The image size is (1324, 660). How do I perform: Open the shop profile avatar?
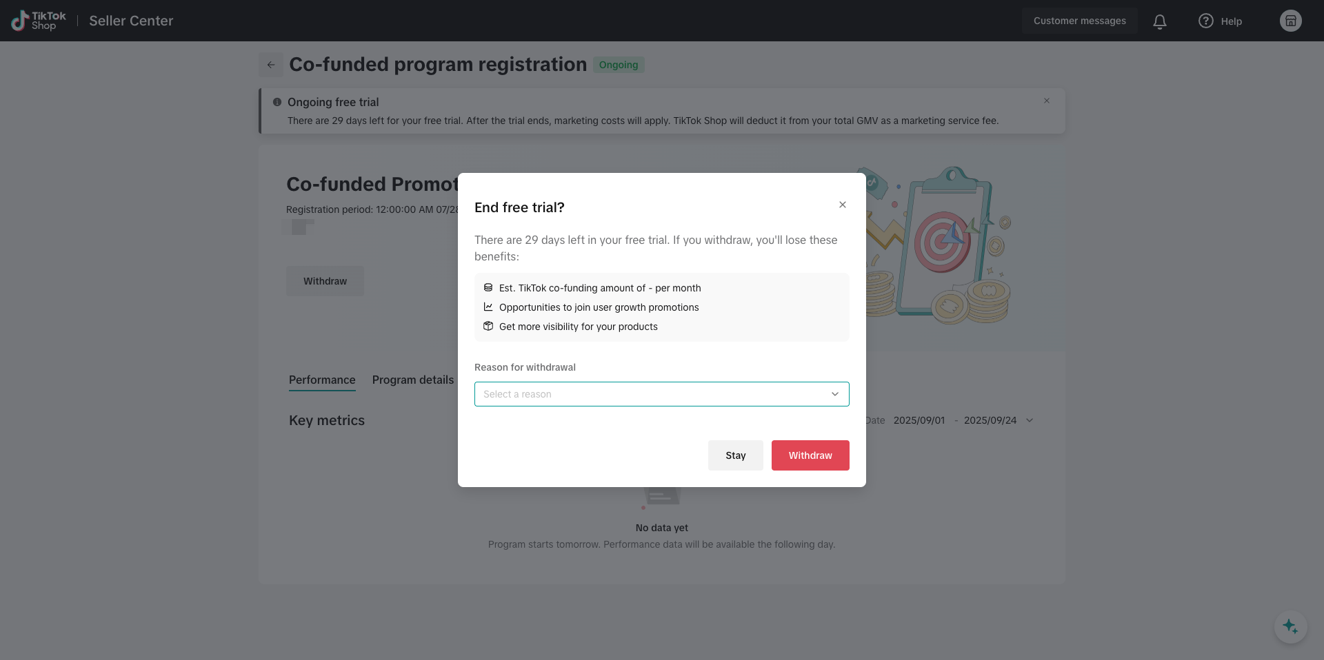(x=1290, y=21)
